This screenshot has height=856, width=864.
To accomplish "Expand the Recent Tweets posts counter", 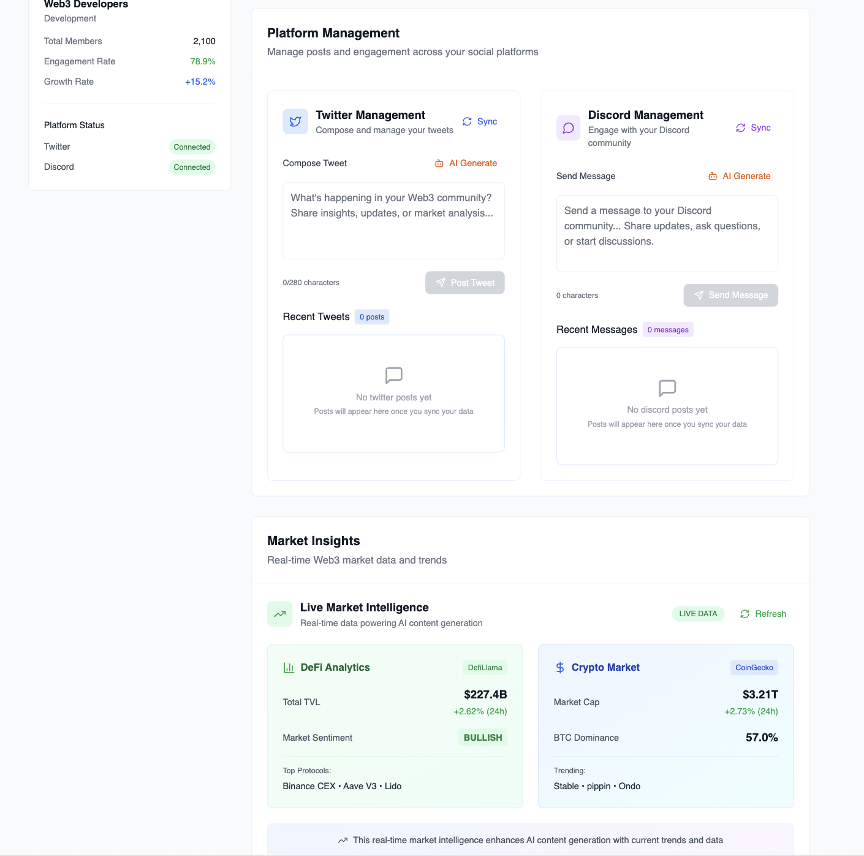I will click(372, 316).
